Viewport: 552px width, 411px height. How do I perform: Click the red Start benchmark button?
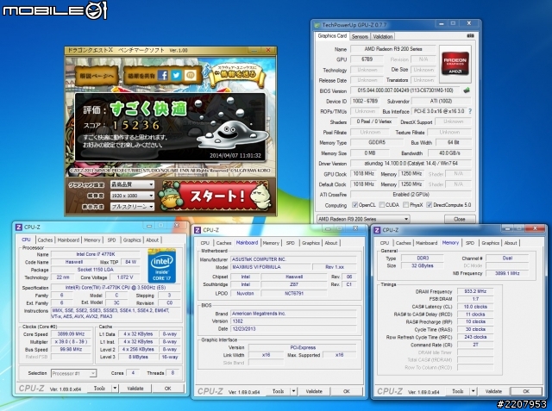point(217,196)
